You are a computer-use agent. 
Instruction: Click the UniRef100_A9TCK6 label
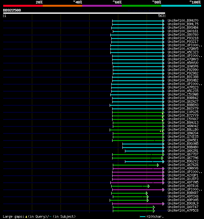(183, 197)
